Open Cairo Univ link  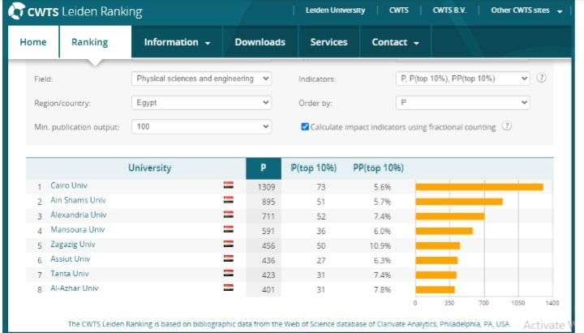[69, 186]
